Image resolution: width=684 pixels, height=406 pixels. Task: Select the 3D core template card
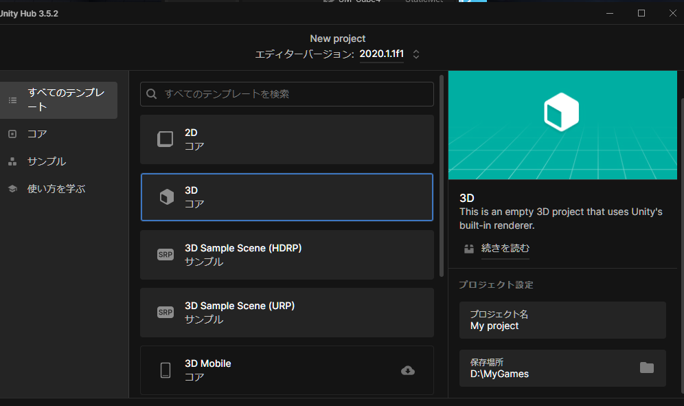tap(287, 197)
